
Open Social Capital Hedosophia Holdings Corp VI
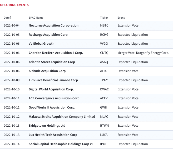coord(61,144)
